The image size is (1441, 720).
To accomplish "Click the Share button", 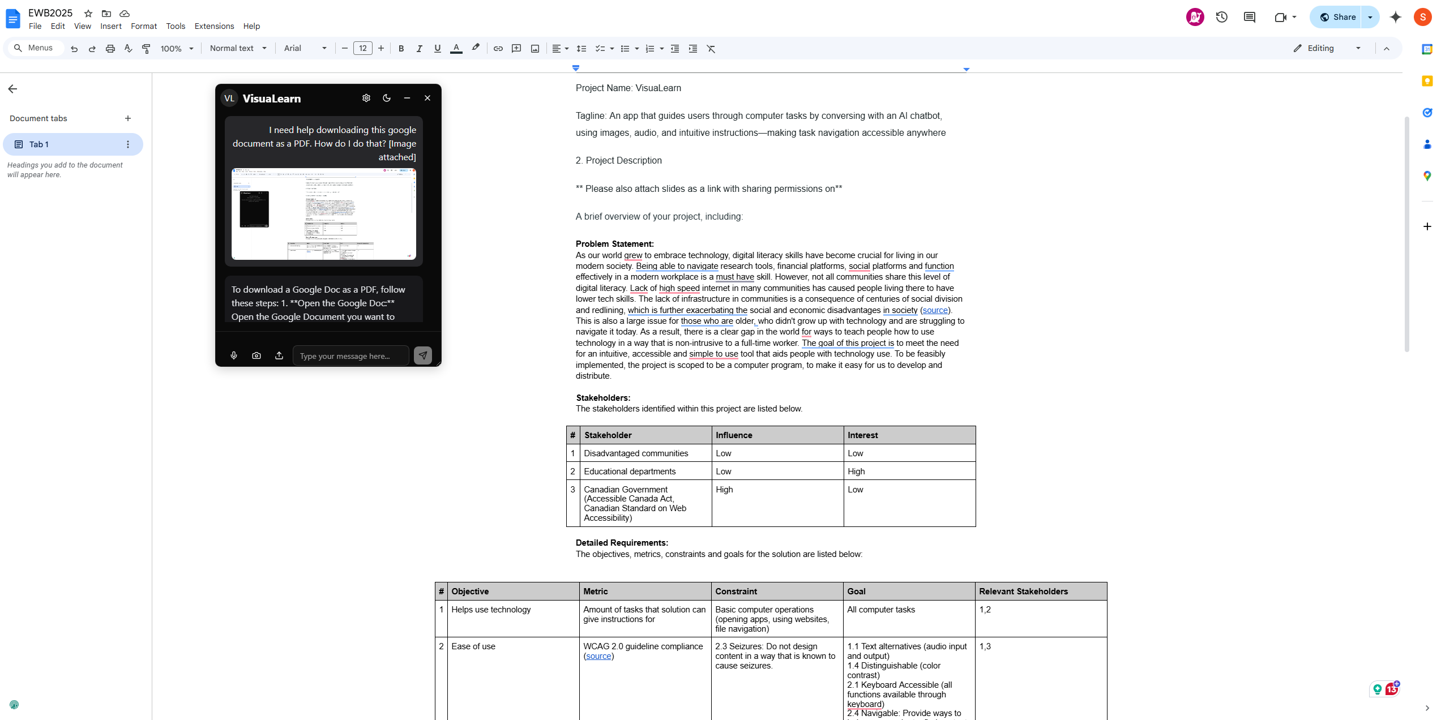I will click(1337, 17).
